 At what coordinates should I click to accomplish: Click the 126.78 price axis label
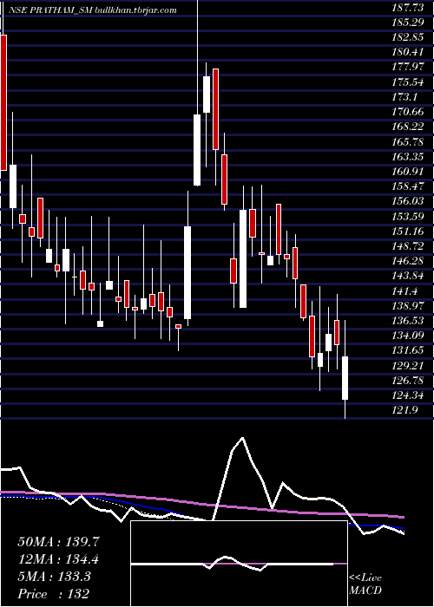tap(408, 380)
